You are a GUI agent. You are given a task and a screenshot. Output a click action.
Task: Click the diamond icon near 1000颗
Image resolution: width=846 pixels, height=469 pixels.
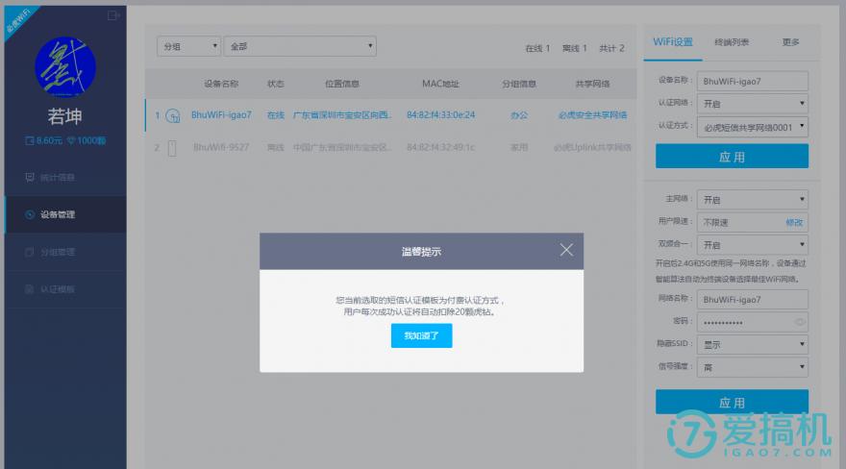coord(70,140)
